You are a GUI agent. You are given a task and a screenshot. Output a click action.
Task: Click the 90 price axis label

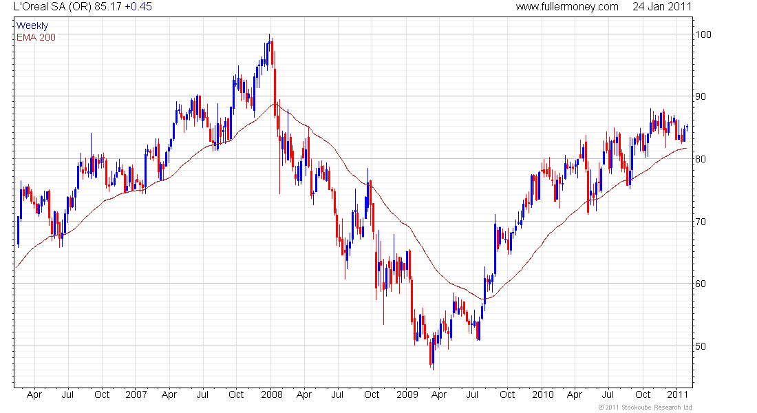(x=701, y=96)
